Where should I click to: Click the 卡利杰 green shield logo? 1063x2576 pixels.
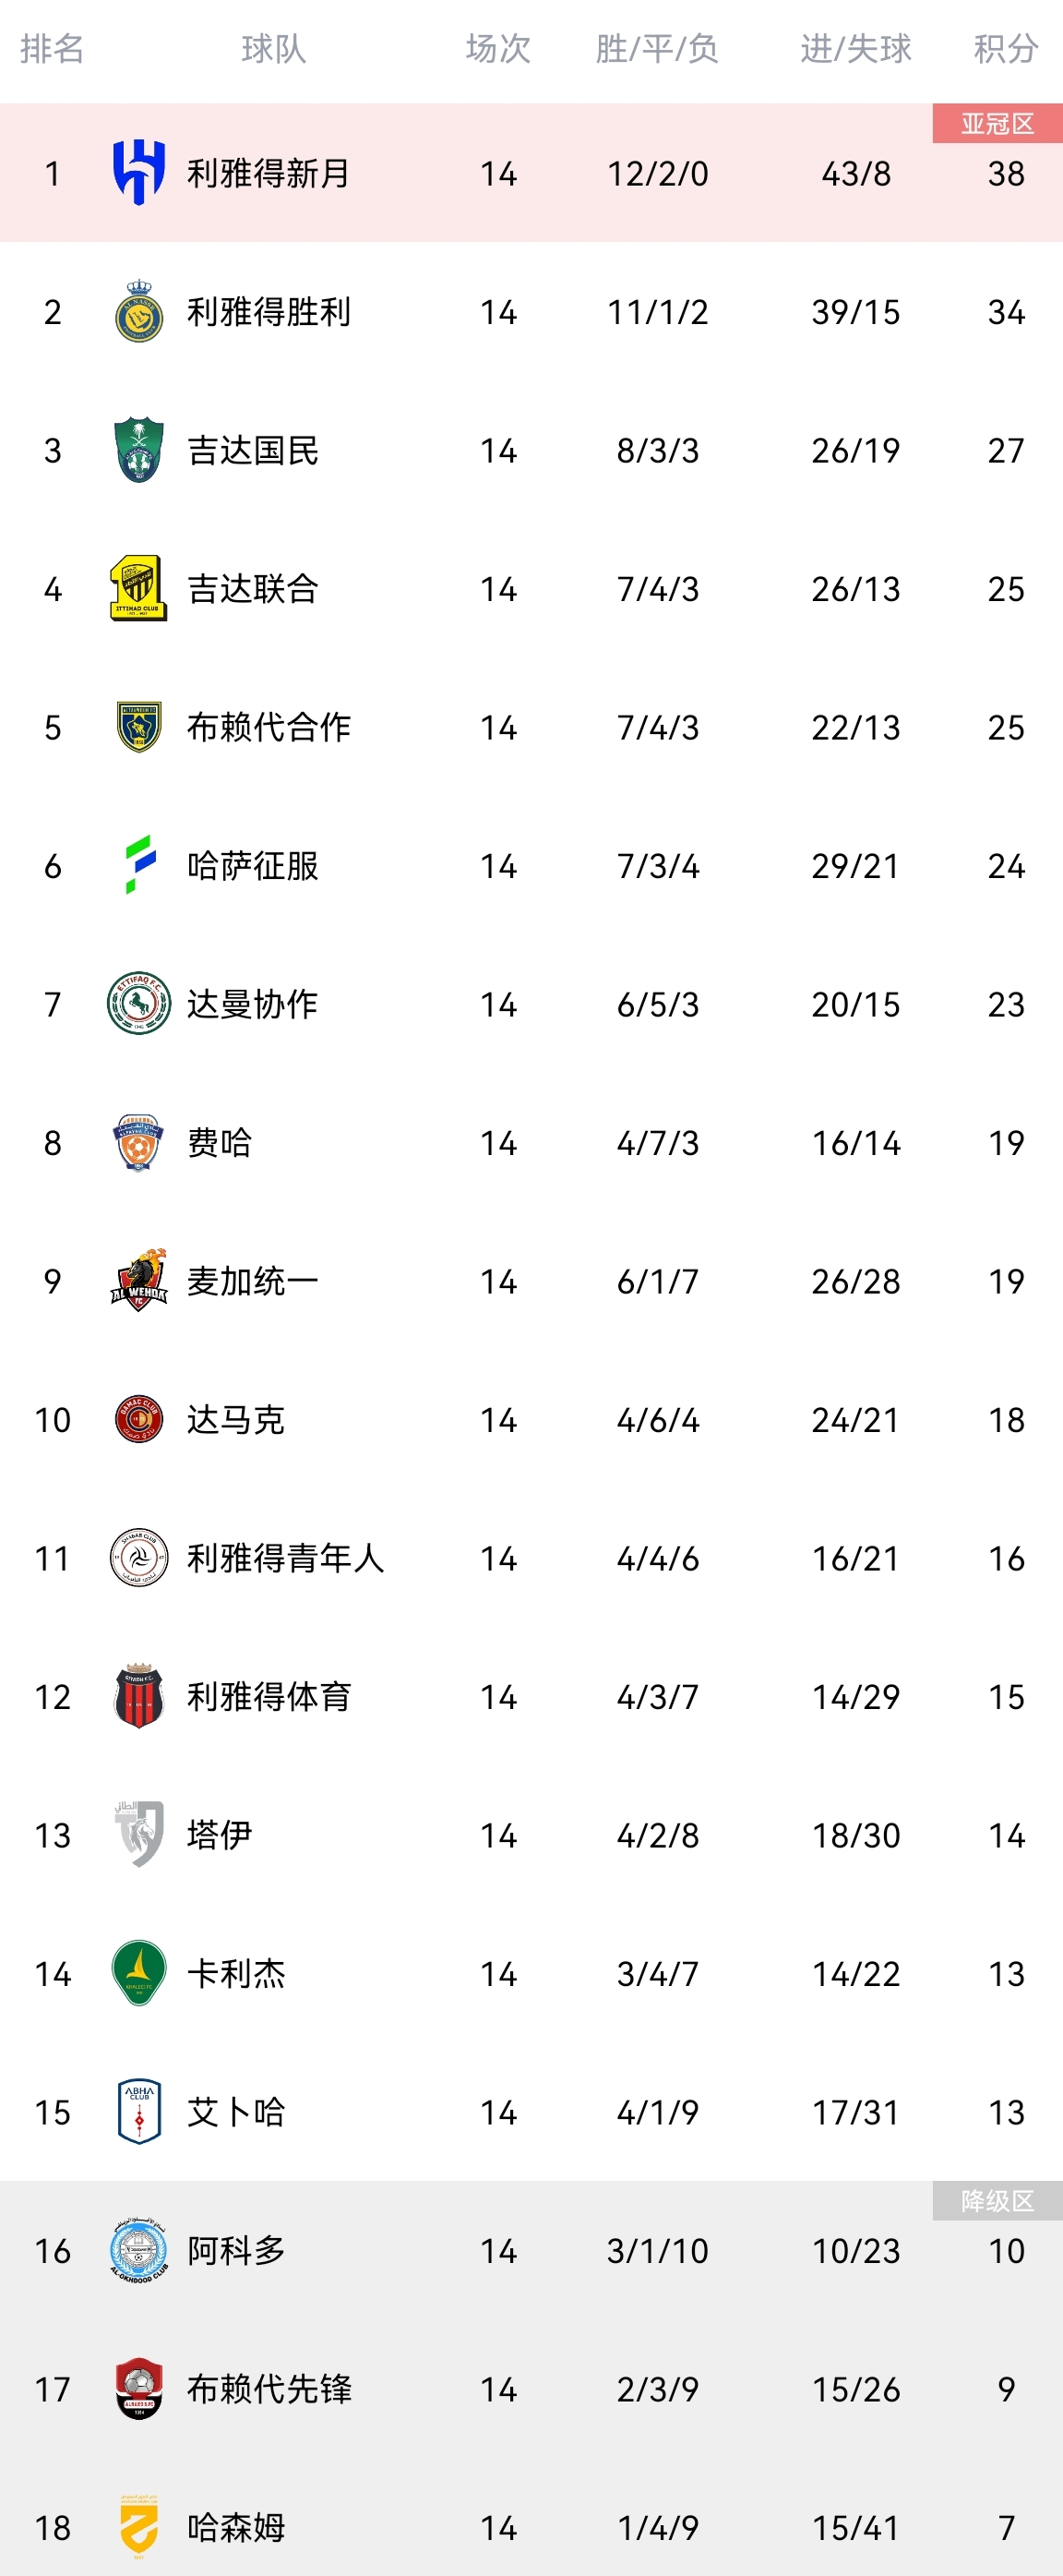(x=138, y=1973)
